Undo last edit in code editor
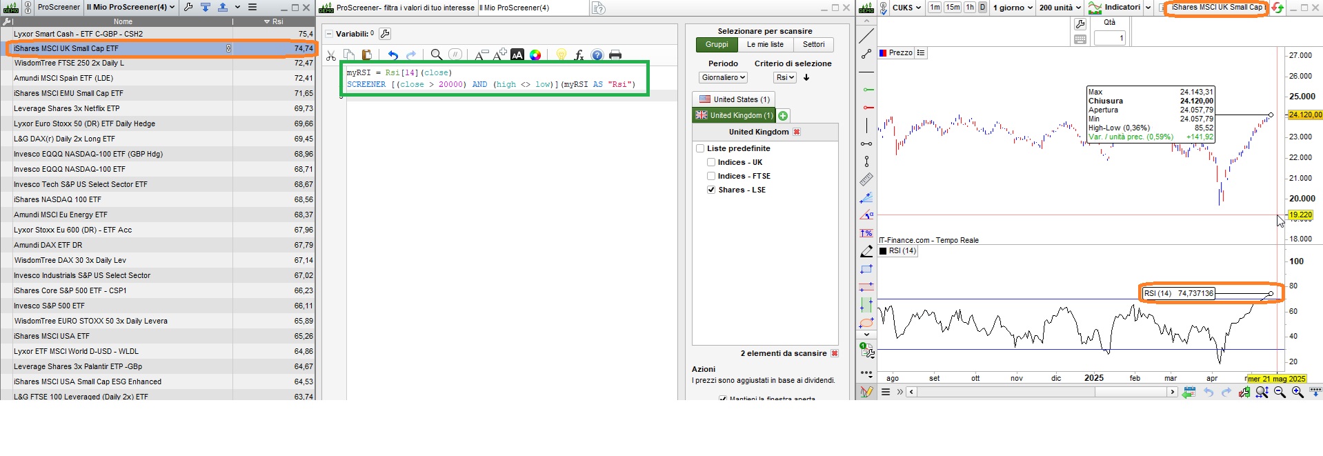Viewport: 1323px width, 456px height. point(392,55)
